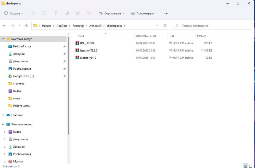The image size is (255, 168).
Task: Select the iterationT3.2.0 archive file
Action: (89, 50)
